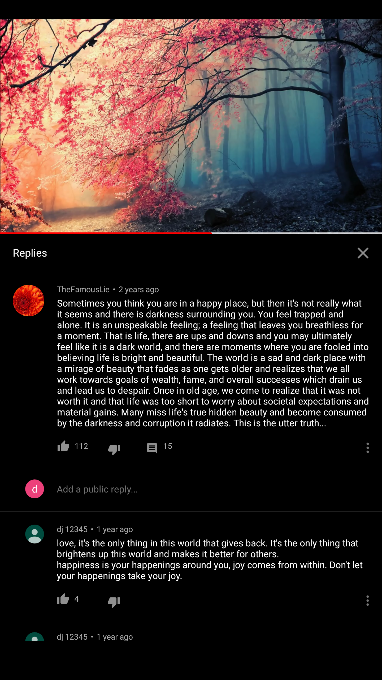This screenshot has width=382, height=680.
Task: Open TheFamousLie's red flower avatar
Action: (29, 300)
